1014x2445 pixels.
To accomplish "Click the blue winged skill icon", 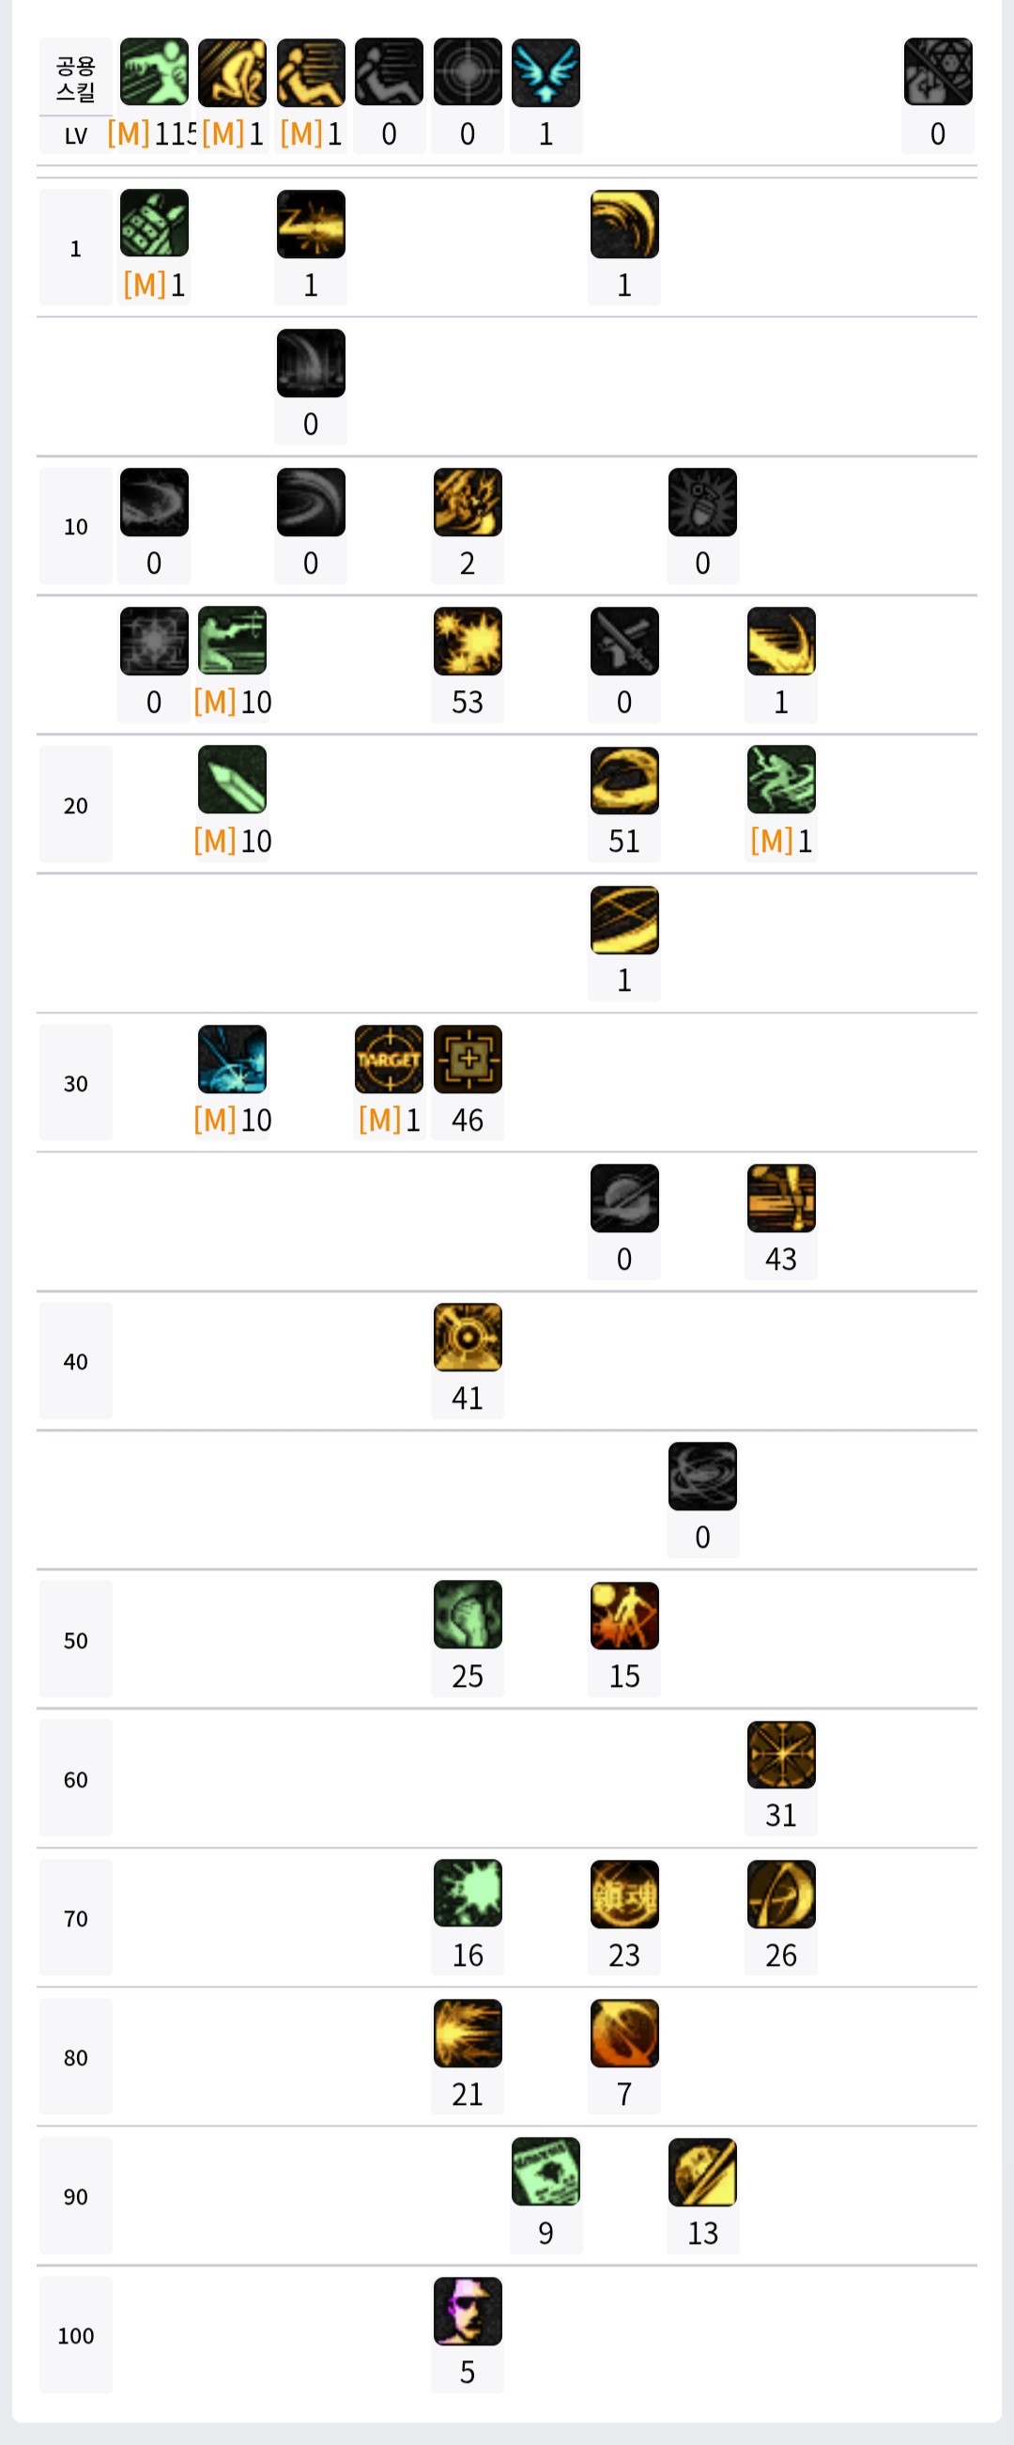I will tap(545, 72).
